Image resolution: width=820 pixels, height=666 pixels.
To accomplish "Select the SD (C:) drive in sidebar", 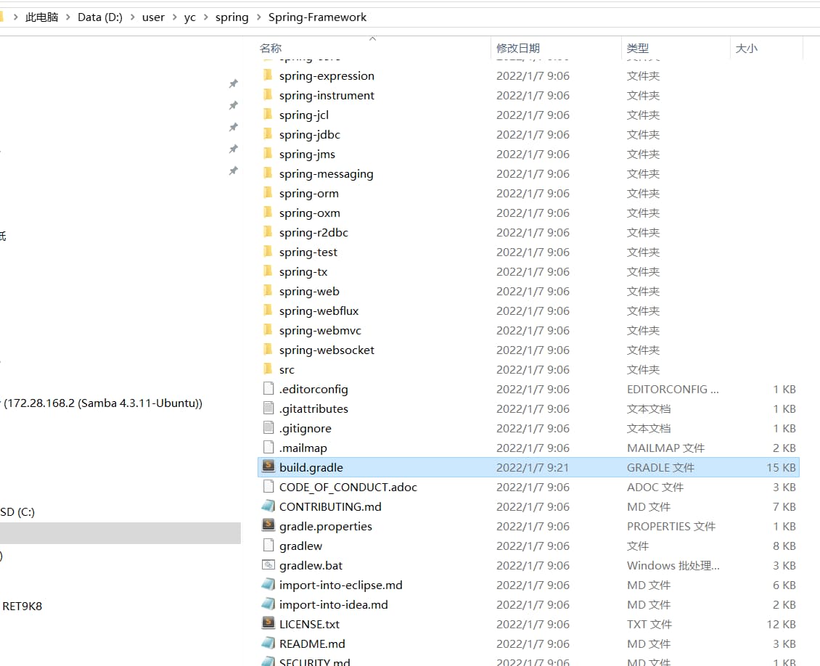I will point(17,511).
